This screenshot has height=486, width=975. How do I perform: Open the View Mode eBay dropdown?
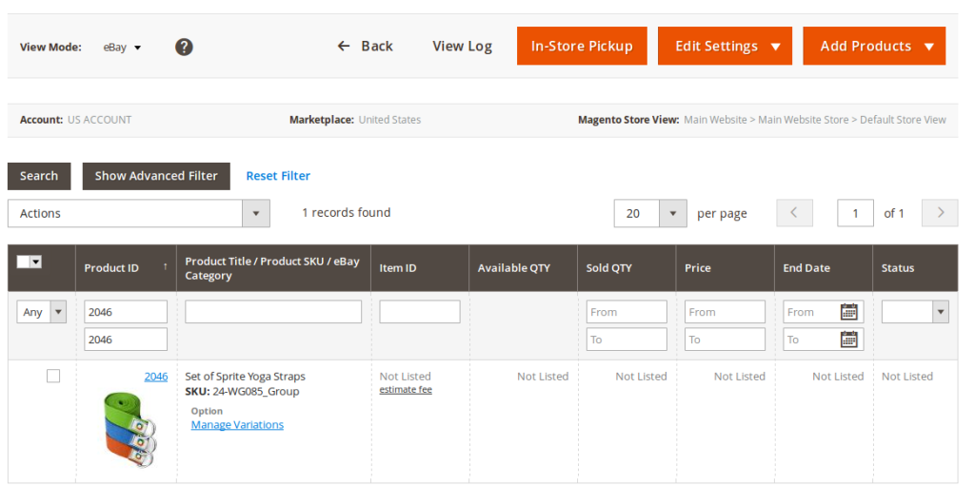tap(122, 47)
